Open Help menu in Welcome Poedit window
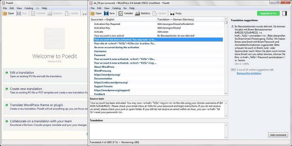The image size is (292, 146). pyautogui.click(x=44, y=8)
